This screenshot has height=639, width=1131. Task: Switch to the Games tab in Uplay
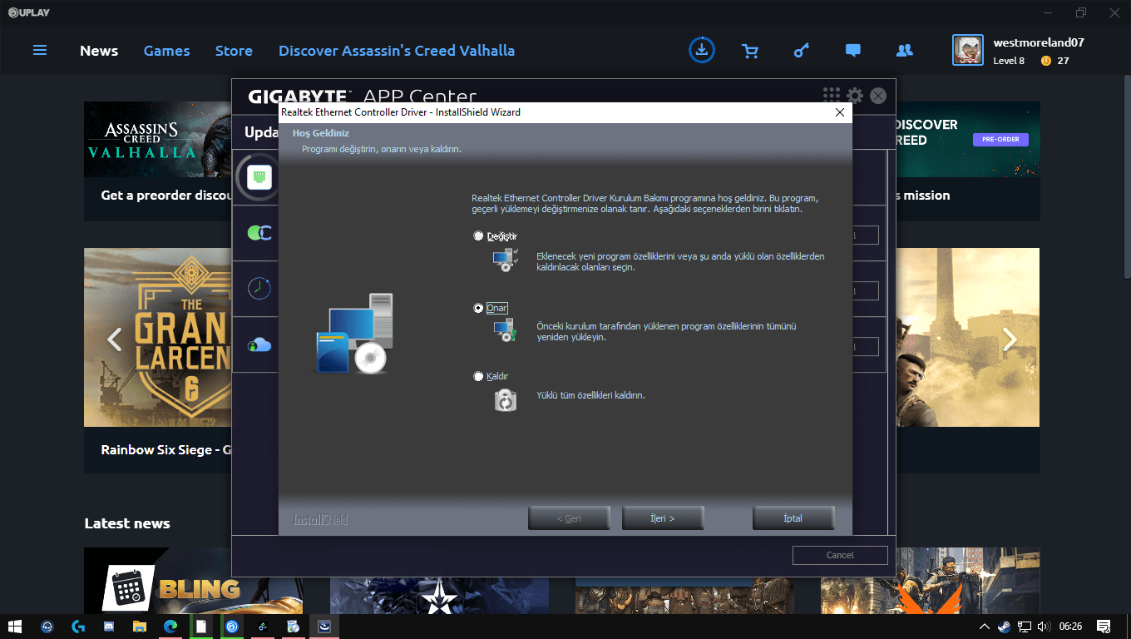click(x=166, y=51)
